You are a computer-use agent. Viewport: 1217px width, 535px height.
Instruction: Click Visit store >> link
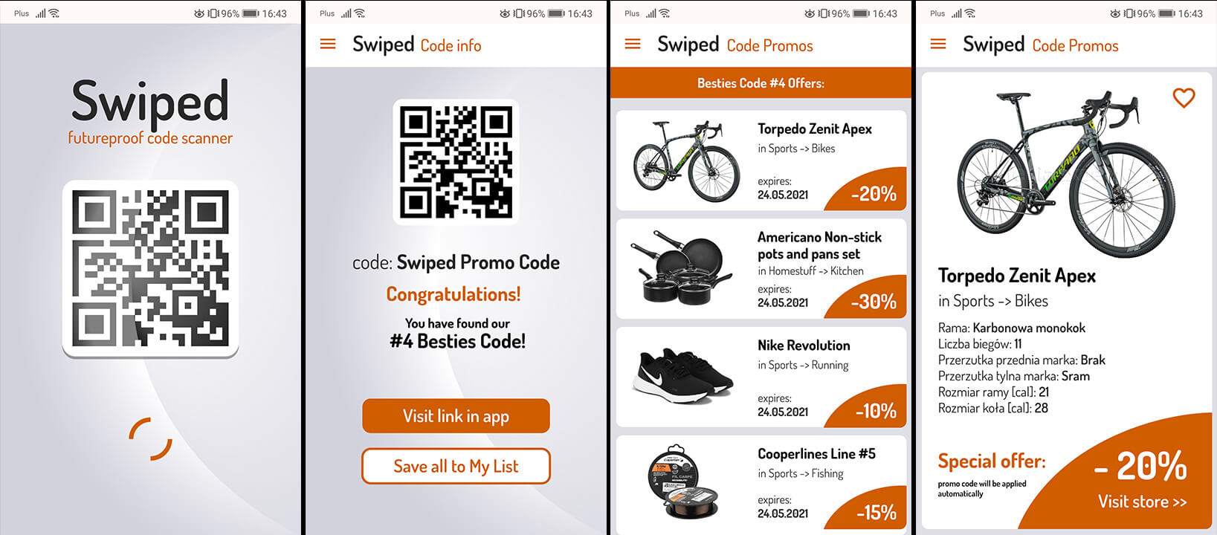pyautogui.click(x=1142, y=502)
